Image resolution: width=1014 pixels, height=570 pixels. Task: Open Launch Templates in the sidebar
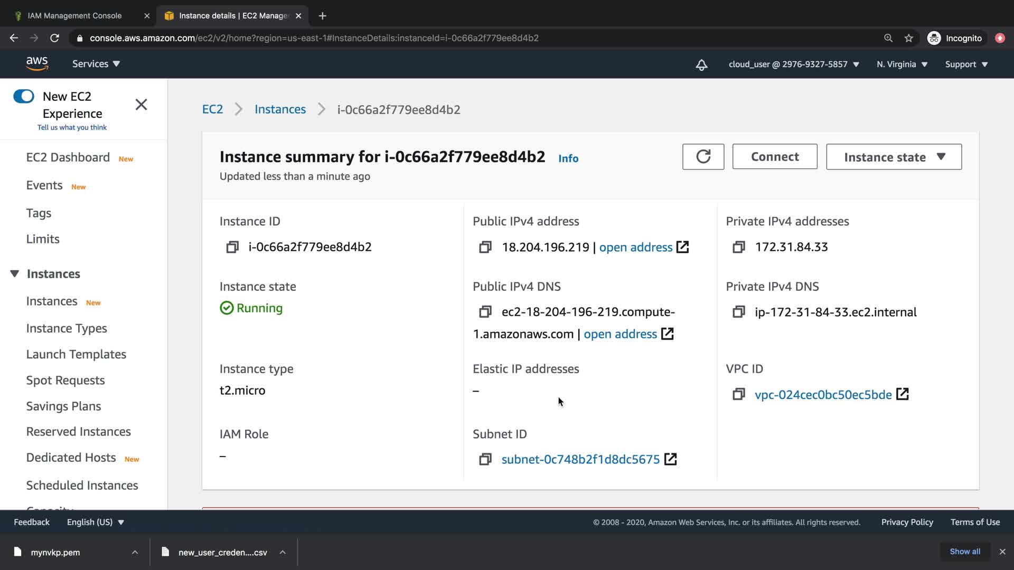76,354
